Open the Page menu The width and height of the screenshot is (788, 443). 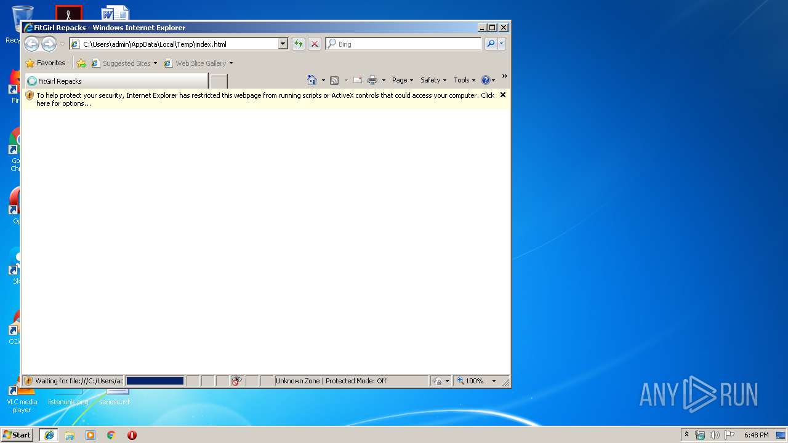click(x=403, y=80)
